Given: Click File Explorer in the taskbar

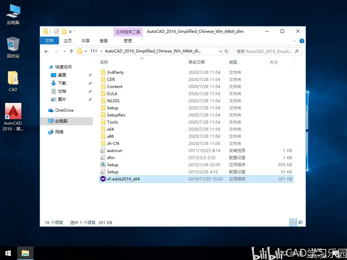Looking at the screenshot, I should pos(25,253).
